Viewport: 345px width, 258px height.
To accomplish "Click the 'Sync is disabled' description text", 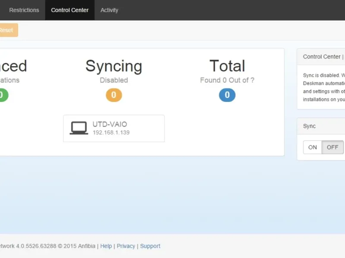I will click(x=324, y=87).
